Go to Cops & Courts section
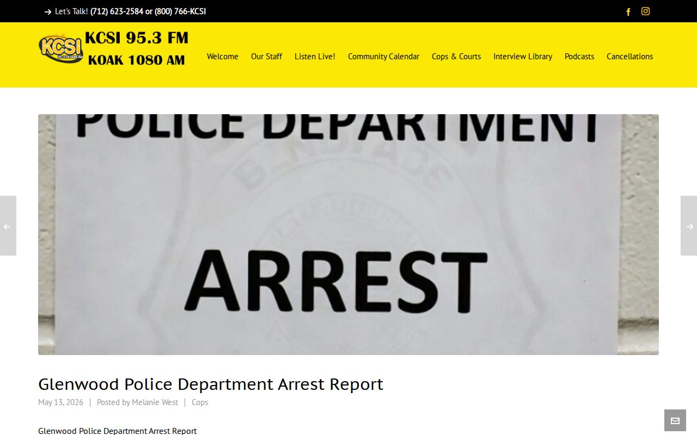The height and width of the screenshot is (435, 697). [x=456, y=57]
